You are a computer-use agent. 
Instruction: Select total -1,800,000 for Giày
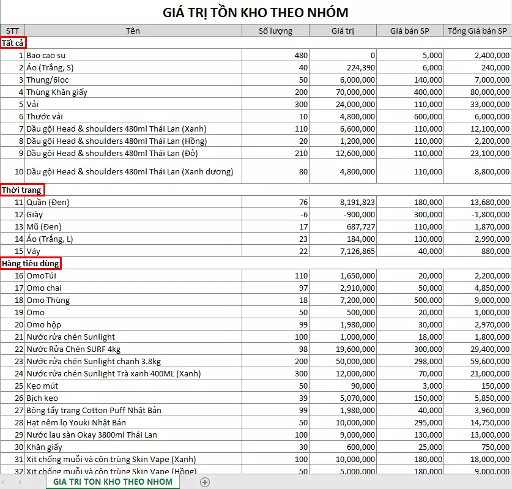coord(477,214)
